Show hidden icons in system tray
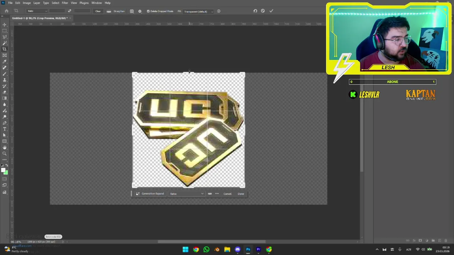 pyautogui.click(x=377, y=249)
